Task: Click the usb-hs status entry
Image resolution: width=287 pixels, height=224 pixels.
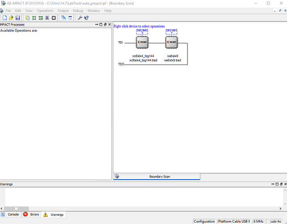Action: point(276,221)
